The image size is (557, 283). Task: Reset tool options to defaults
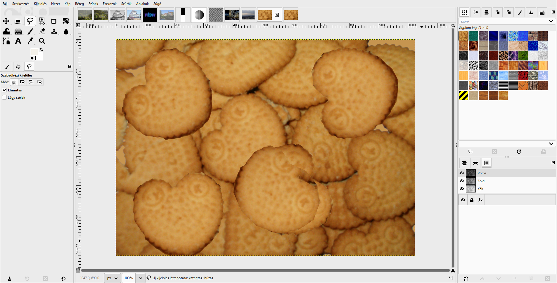pos(63,279)
